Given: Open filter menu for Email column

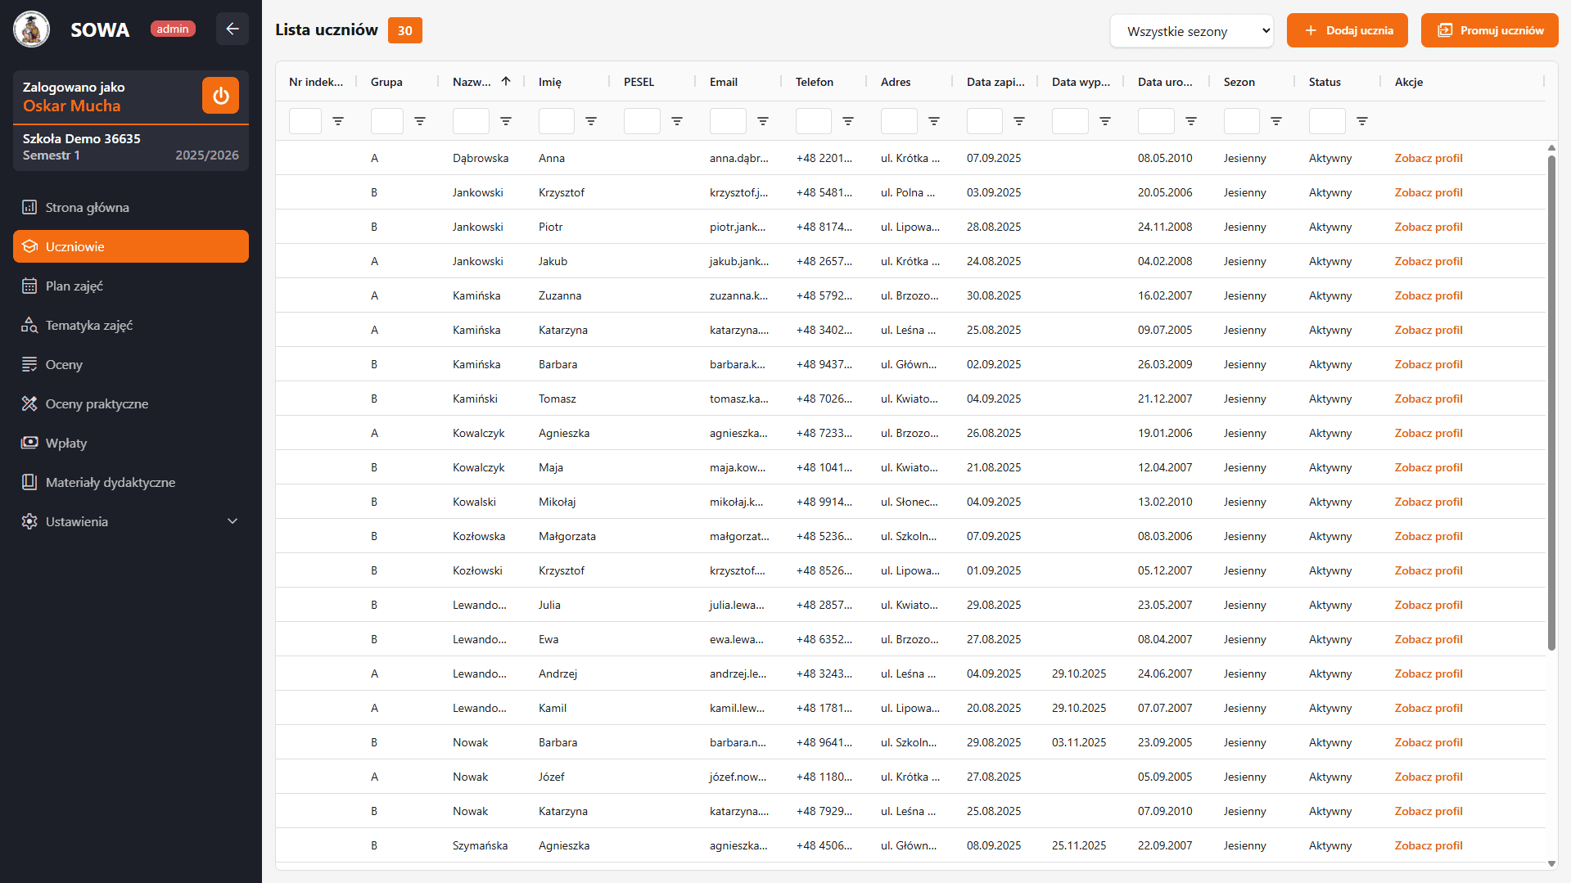Looking at the screenshot, I should [x=763, y=121].
